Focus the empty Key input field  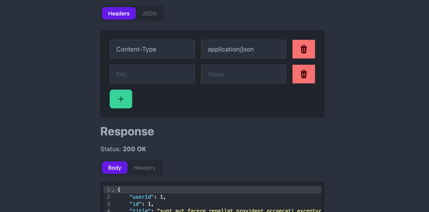(x=152, y=74)
